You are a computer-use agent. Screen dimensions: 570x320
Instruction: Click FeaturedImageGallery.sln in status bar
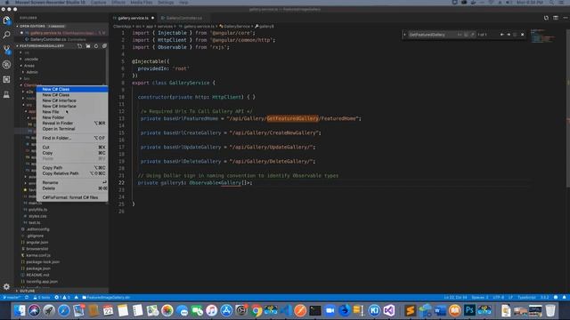(x=106, y=298)
